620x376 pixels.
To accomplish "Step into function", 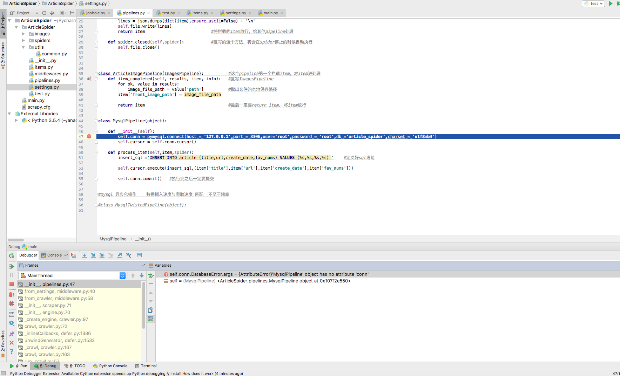I will (x=93, y=255).
